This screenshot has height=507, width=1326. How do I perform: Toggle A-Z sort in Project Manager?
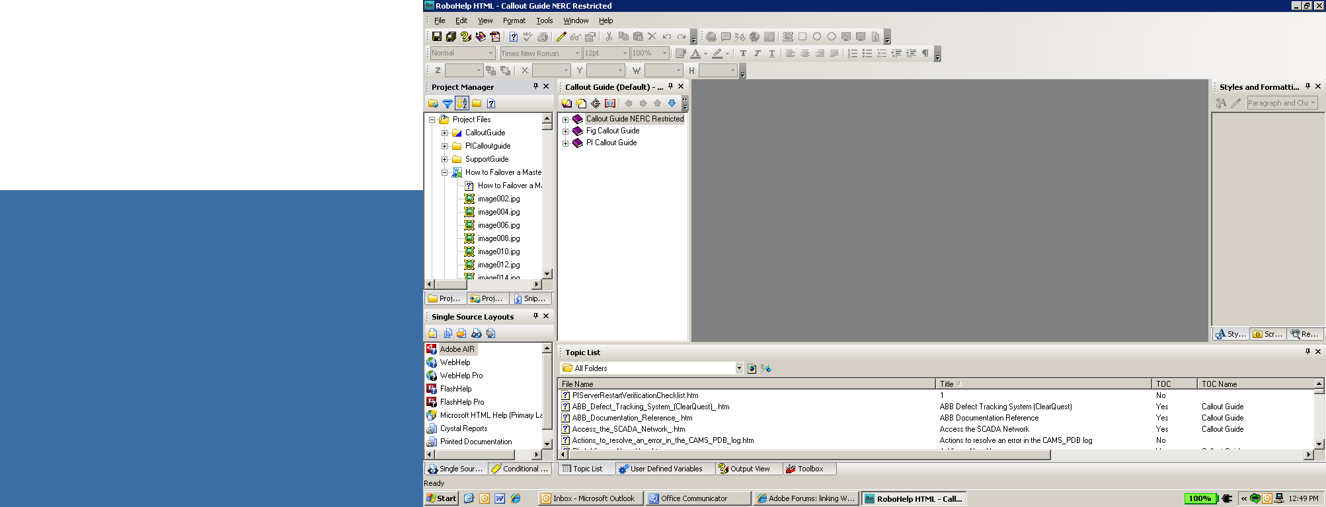coord(462,104)
